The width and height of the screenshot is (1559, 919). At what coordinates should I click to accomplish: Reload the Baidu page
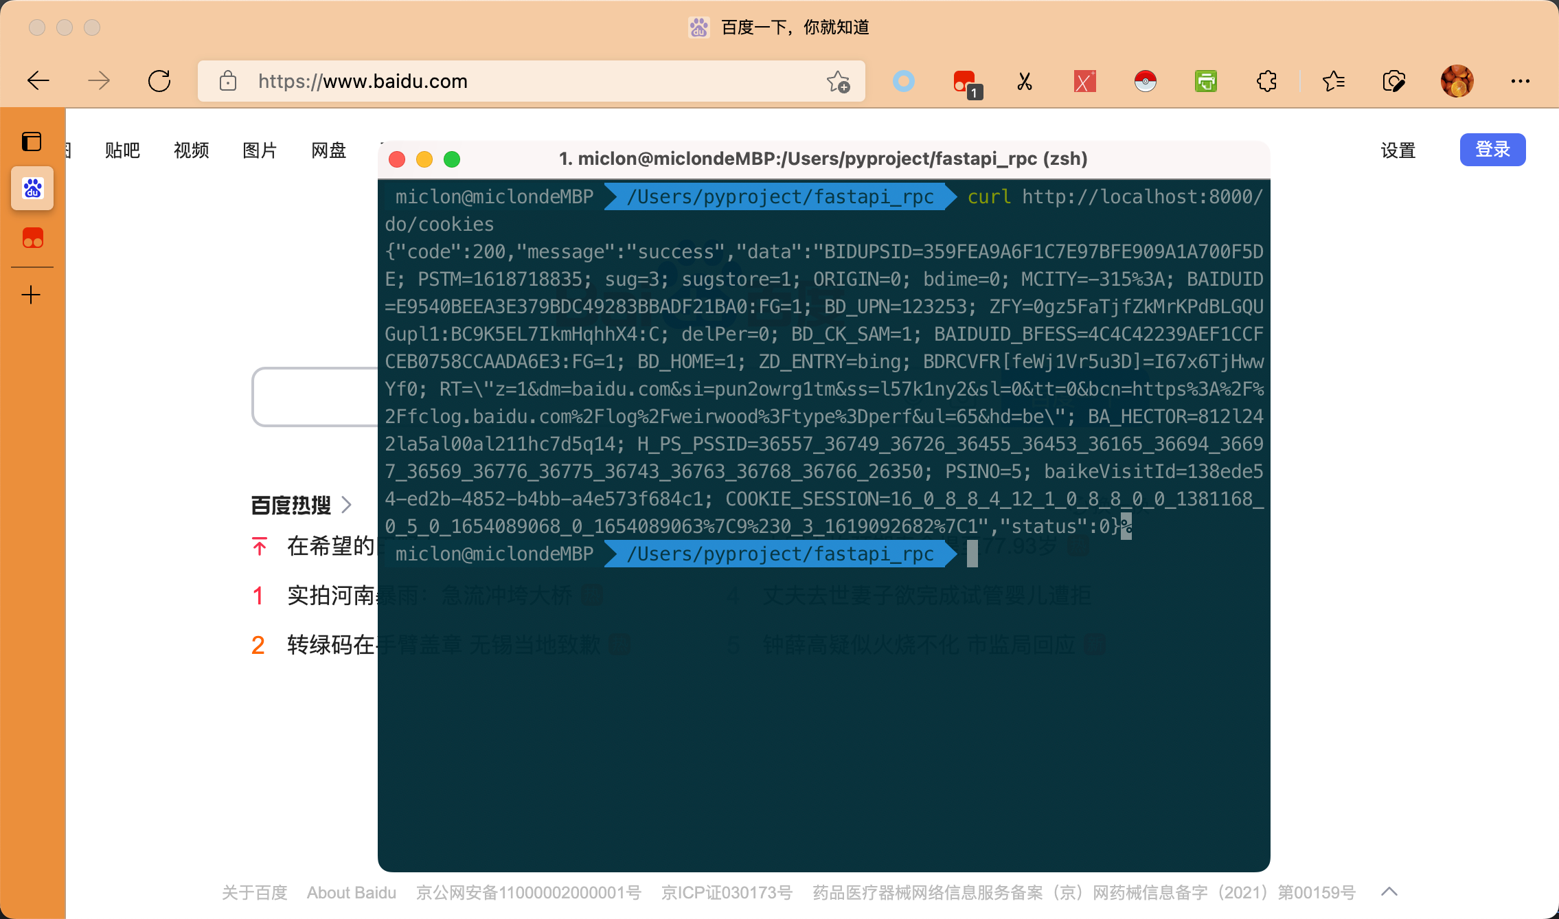pyautogui.click(x=159, y=81)
